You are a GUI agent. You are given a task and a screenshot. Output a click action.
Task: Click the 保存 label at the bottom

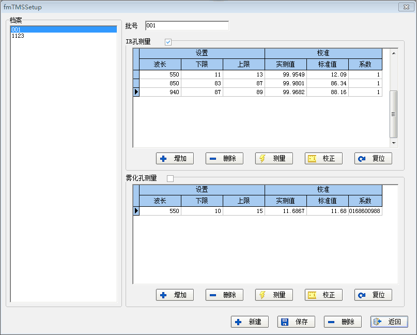301,322
